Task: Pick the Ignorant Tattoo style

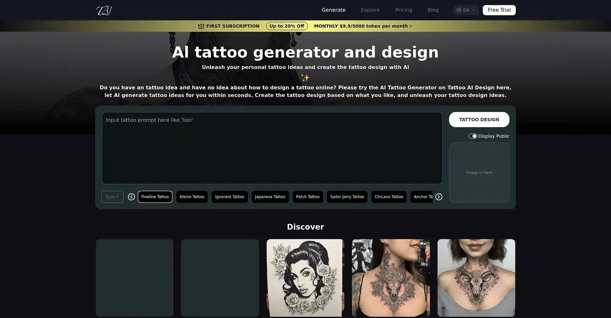Action: [230, 197]
